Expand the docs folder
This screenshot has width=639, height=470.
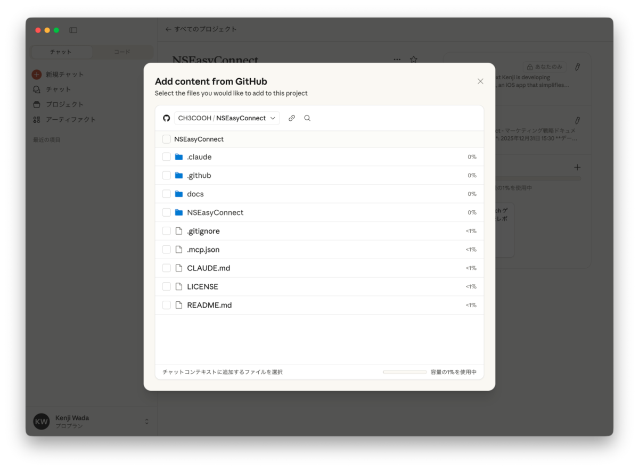coord(195,194)
